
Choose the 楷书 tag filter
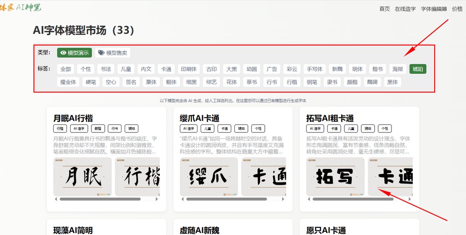click(x=378, y=69)
